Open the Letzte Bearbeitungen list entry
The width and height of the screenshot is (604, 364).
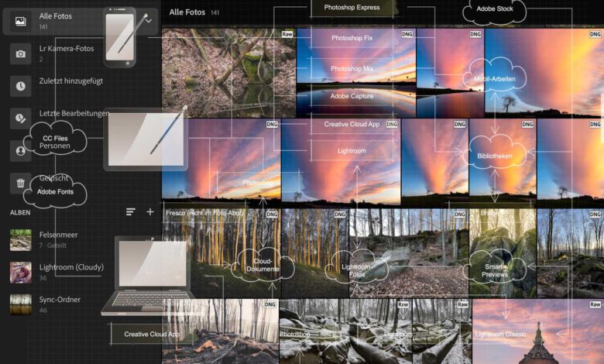point(74,113)
